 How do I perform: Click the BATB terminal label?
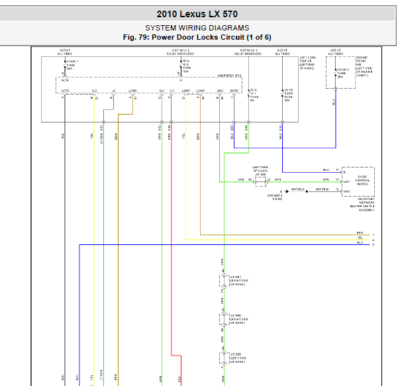click(x=234, y=91)
